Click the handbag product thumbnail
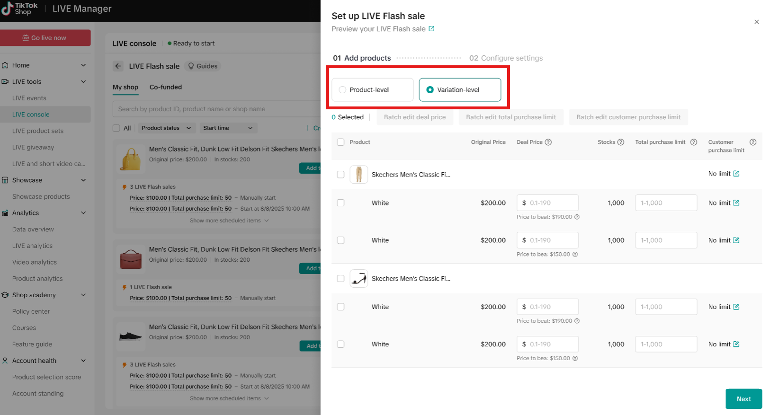Viewport: 769px width, 415px height. tap(131, 159)
